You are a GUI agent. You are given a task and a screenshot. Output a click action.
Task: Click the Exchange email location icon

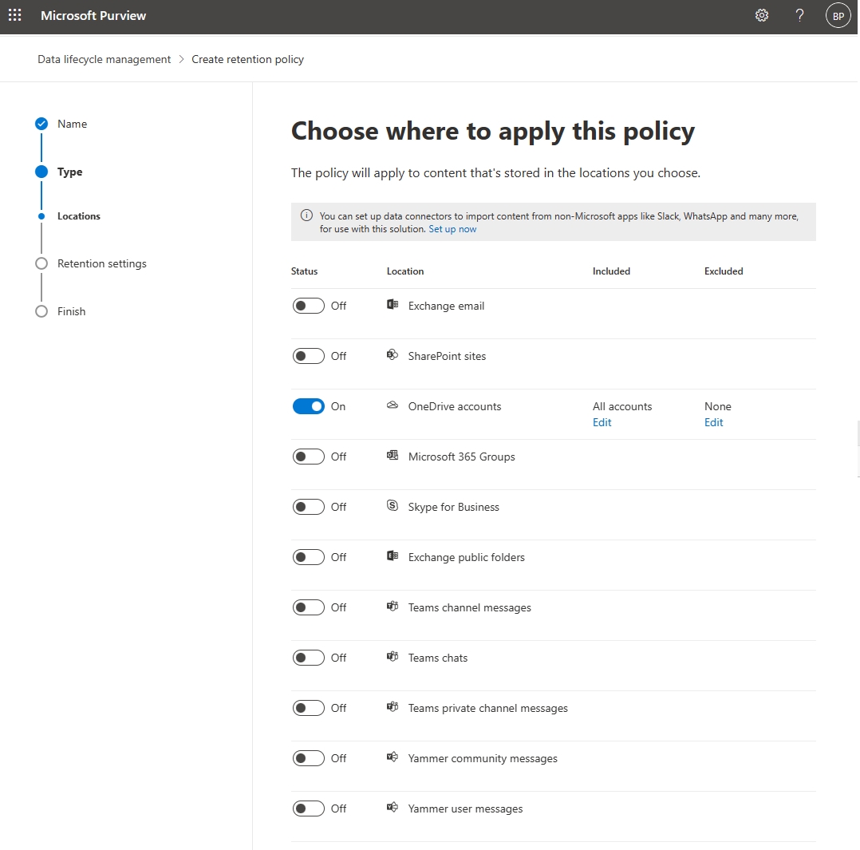(392, 305)
